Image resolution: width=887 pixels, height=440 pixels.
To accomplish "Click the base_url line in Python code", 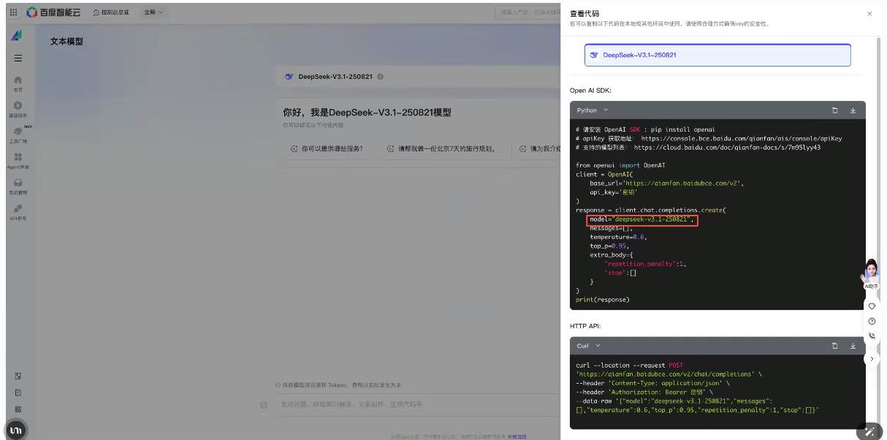I will pyautogui.click(x=666, y=183).
